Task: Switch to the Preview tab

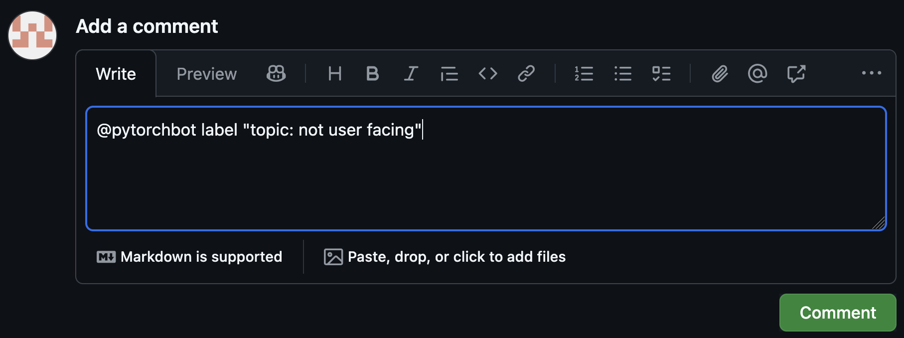Action: point(206,74)
